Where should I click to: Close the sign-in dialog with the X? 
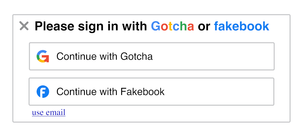(24, 26)
